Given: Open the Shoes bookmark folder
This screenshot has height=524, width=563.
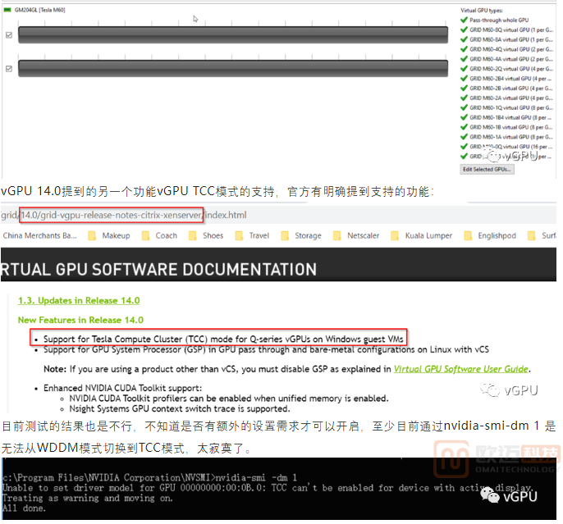Looking at the screenshot, I should pyautogui.click(x=206, y=235).
